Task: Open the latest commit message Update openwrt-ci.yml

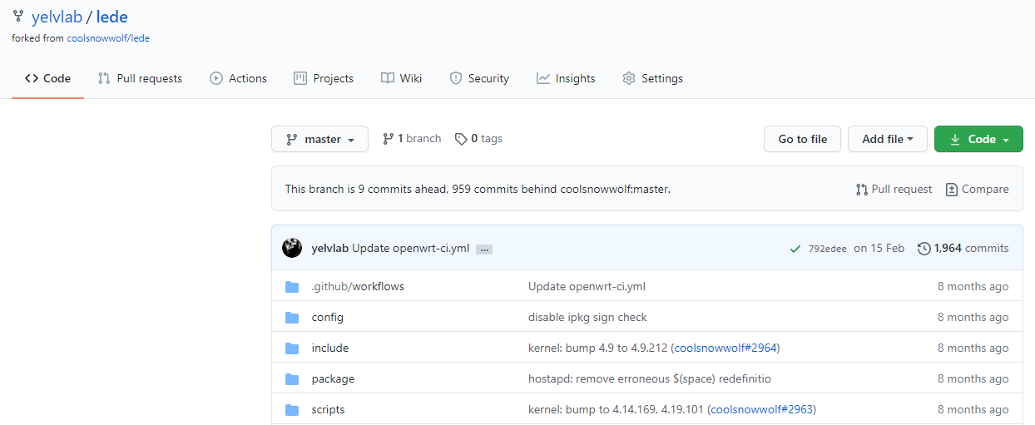Action: pyautogui.click(x=411, y=248)
